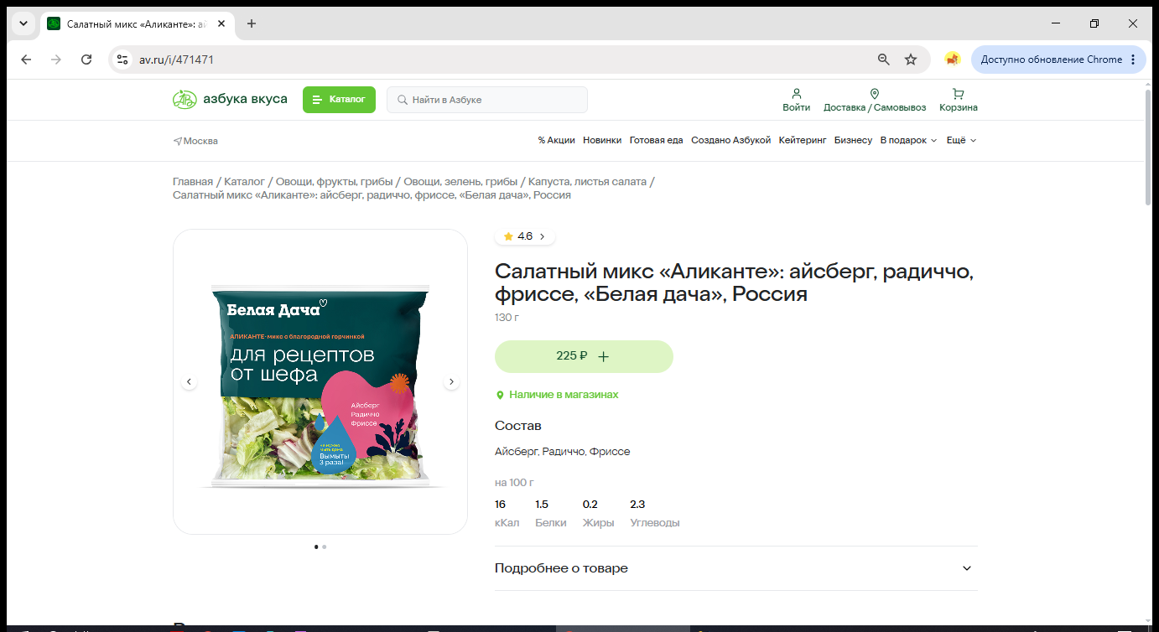Open the 4.6 star rating badge
The image size is (1159, 632).
click(x=525, y=236)
